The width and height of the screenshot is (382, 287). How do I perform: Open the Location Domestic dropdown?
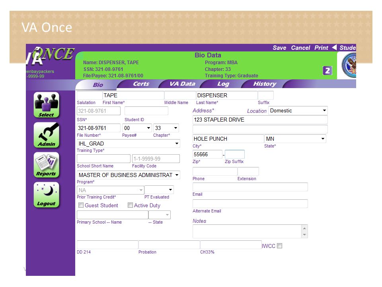click(298, 110)
